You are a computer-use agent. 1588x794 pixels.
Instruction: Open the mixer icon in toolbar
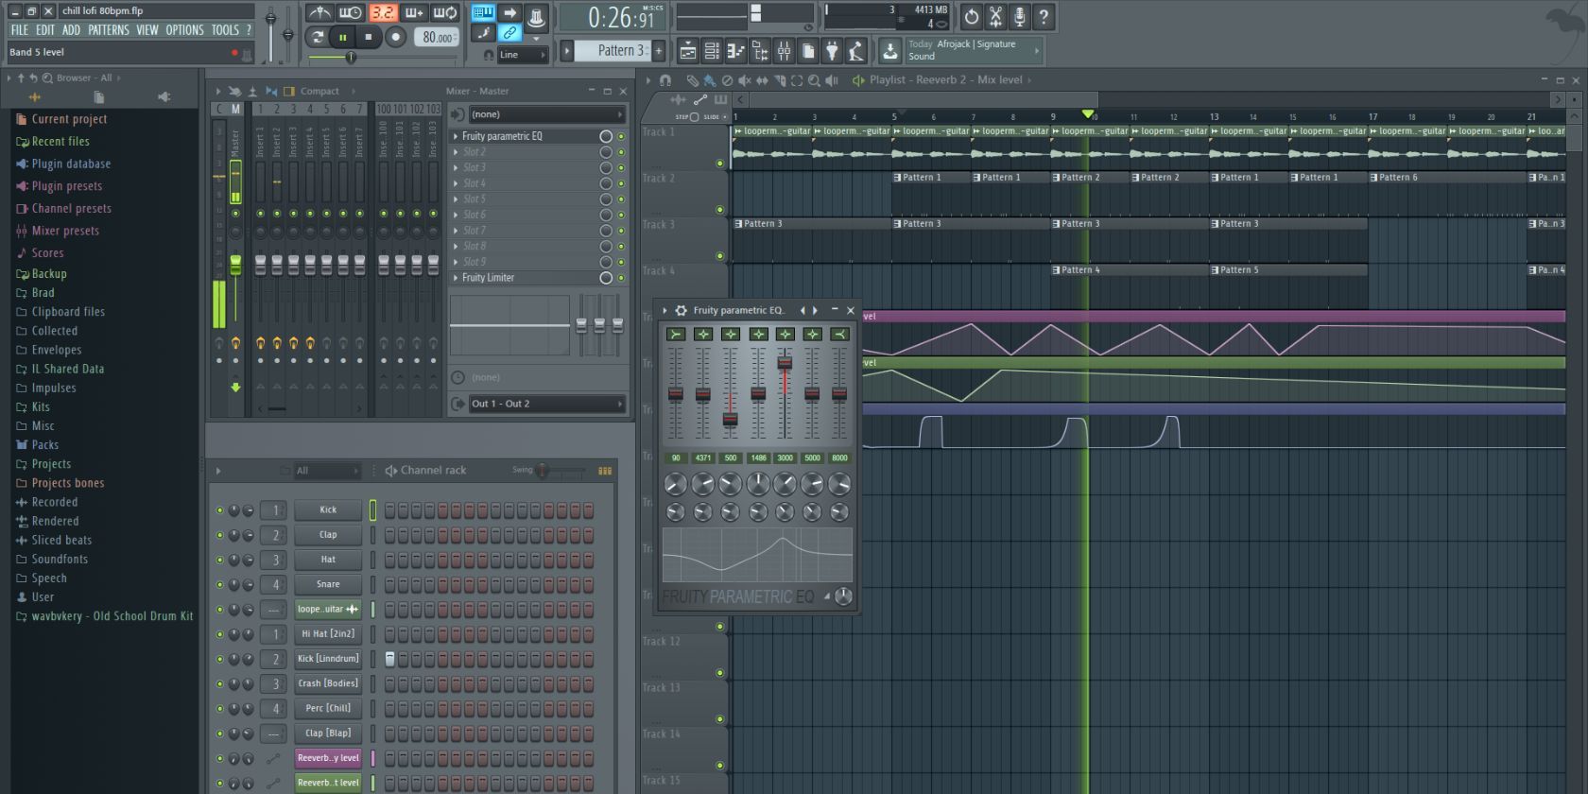pyautogui.click(x=785, y=51)
